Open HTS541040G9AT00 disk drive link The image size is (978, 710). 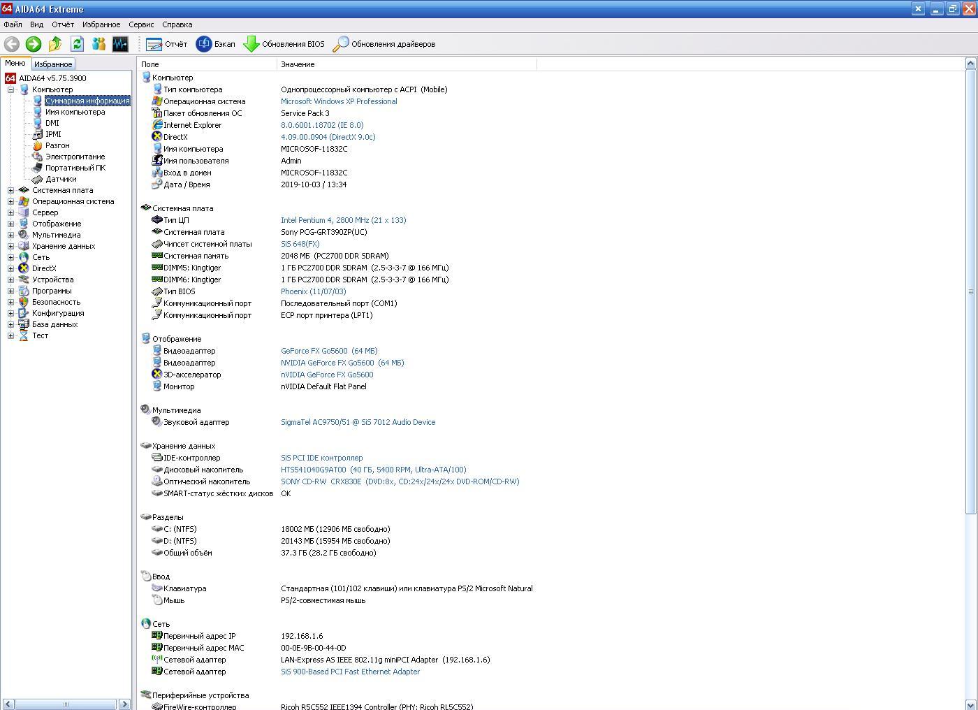tap(373, 470)
